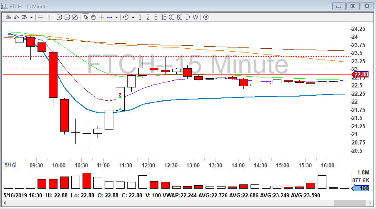Expand the dropdown after settings list icon

(31, 17)
